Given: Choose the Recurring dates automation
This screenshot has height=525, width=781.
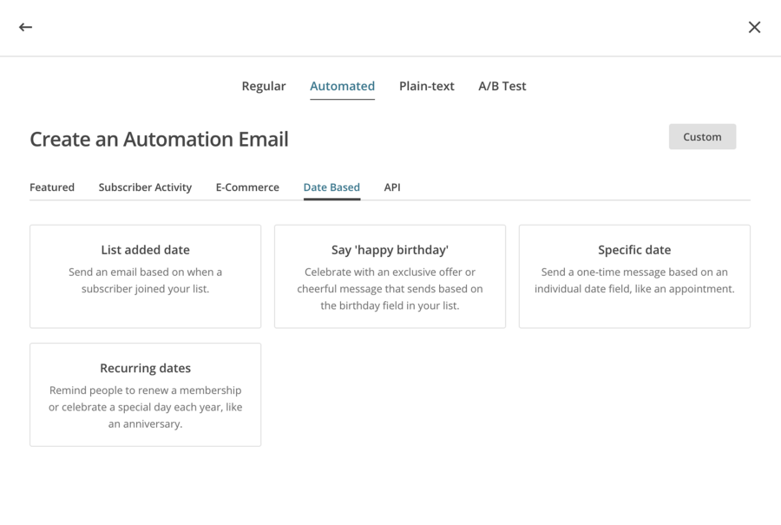Looking at the screenshot, I should click(x=146, y=395).
